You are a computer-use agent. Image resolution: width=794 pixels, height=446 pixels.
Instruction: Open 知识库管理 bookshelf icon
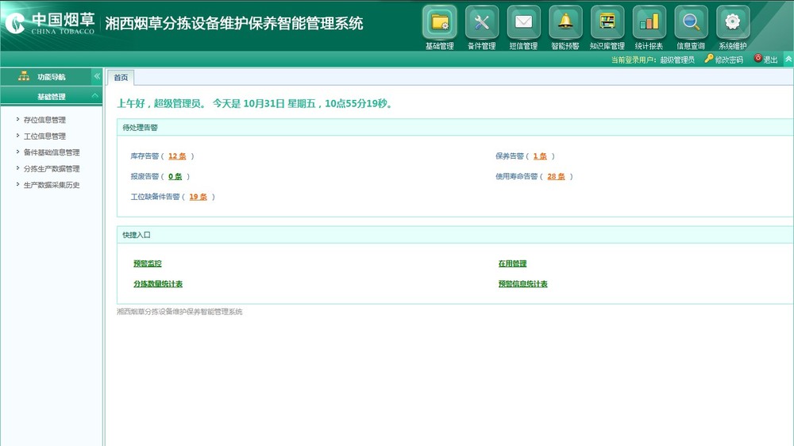pyautogui.click(x=607, y=22)
